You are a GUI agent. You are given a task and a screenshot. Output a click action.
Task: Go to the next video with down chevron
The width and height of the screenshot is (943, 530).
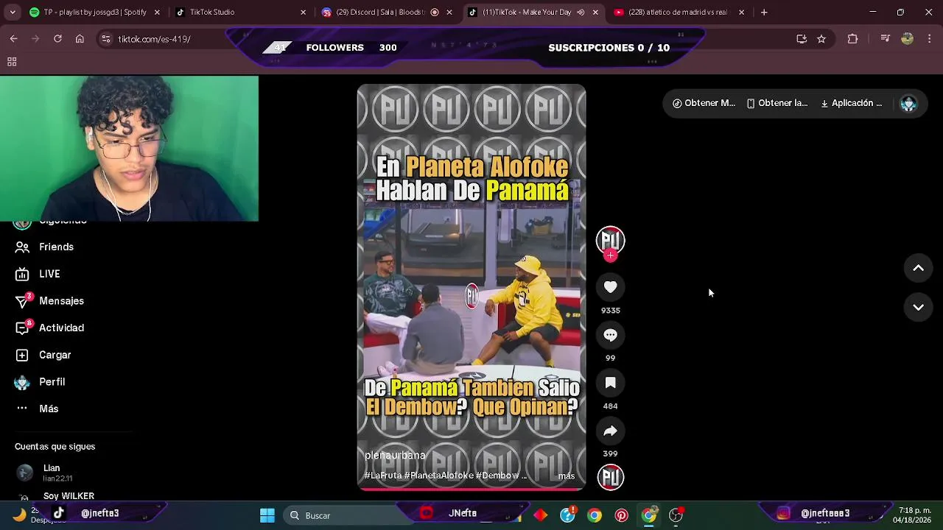point(918,307)
